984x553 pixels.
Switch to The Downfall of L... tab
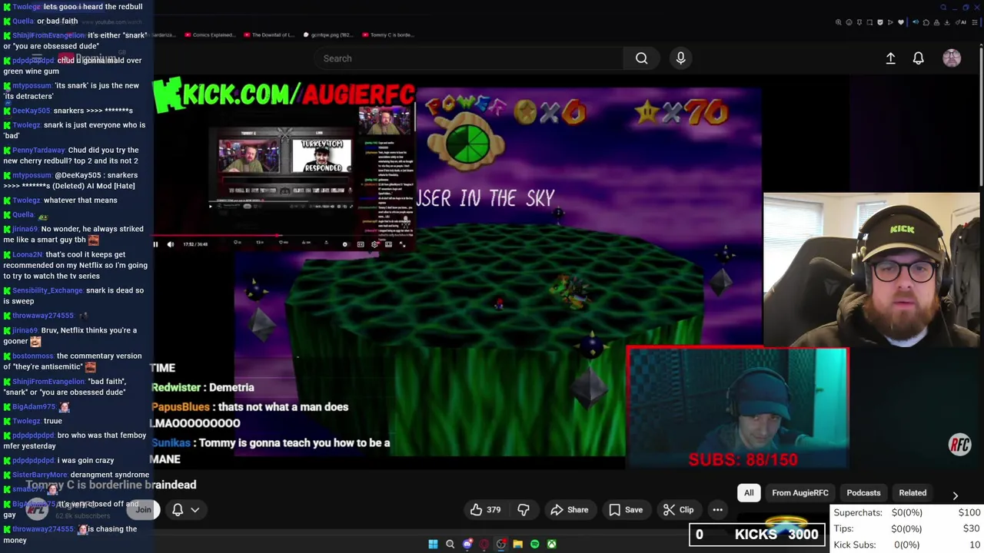[x=269, y=35]
